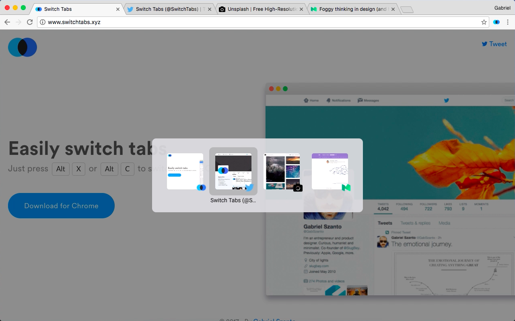Click the browser forward arrow
Screen dimensions: 515x321
click(18, 22)
